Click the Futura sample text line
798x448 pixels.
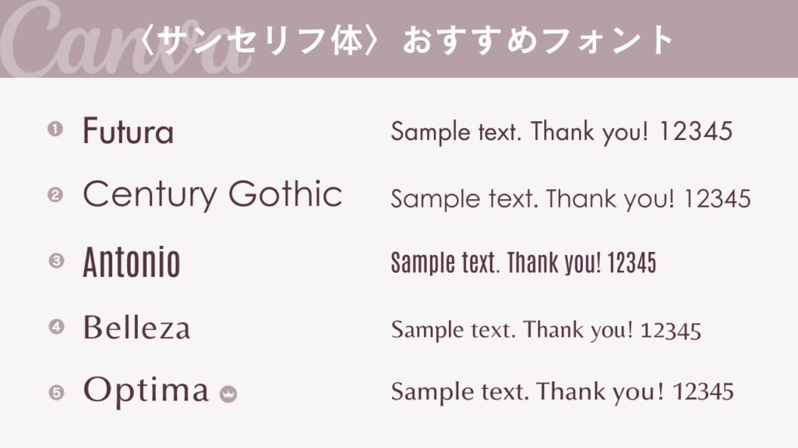[561, 132]
